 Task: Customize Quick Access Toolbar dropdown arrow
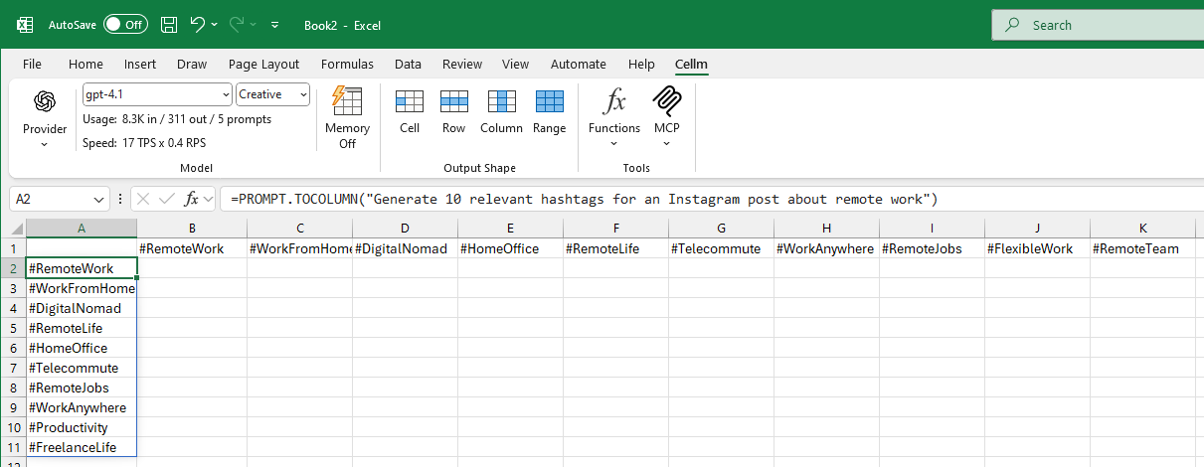pyautogui.click(x=275, y=25)
